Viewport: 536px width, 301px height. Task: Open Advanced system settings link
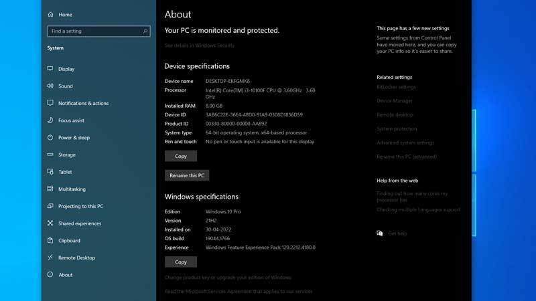point(405,142)
